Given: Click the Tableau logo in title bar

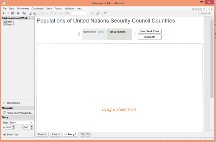Looking at the screenshot, I should coord(3,3).
